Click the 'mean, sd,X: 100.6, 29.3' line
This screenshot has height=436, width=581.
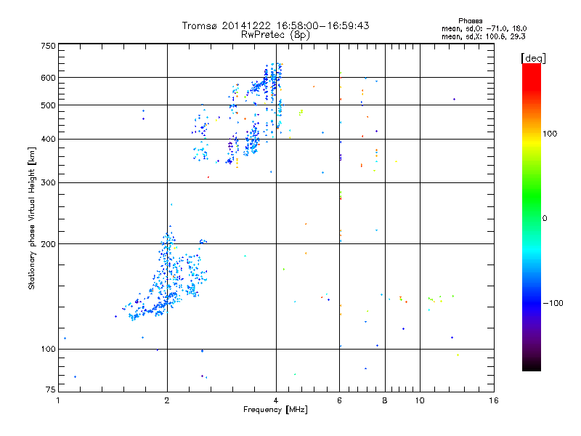(x=483, y=36)
